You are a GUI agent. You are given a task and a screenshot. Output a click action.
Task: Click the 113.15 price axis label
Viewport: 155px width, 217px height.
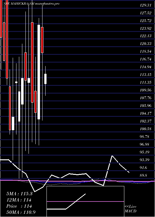[x=145, y=75]
